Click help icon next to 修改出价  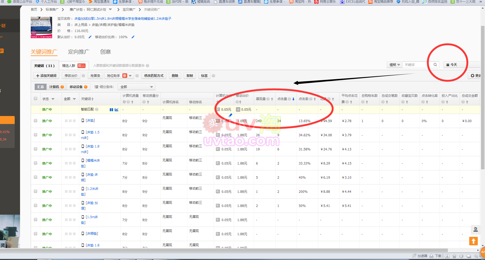[x=83, y=76]
